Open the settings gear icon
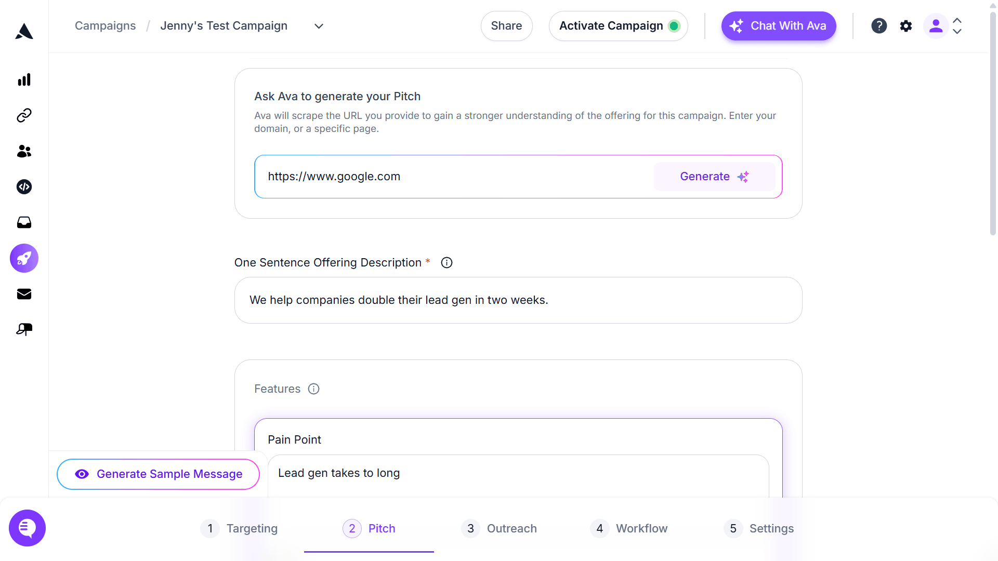The height and width of the screenshot is (561, 998). 906,25
